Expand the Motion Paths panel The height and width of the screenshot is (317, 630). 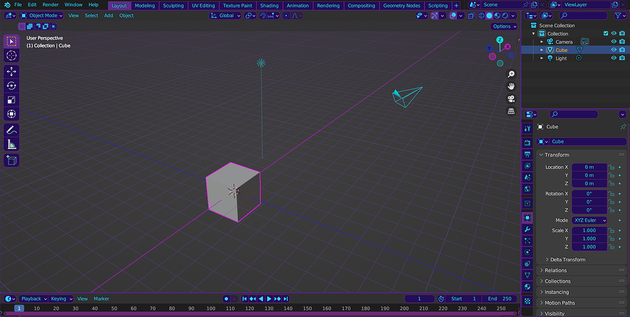(582, 303)
